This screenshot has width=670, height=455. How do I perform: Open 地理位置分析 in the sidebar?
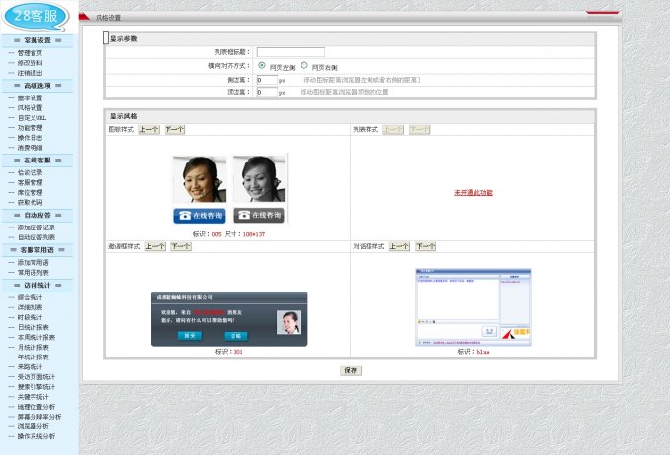pos(36,407)
